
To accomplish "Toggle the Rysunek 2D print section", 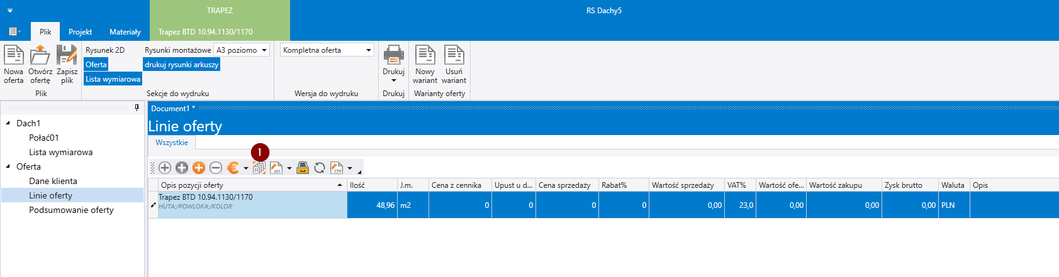I will pyautogui.click(x=105, y=50).
